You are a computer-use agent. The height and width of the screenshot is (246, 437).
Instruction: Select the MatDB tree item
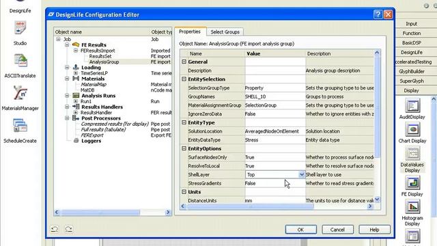pos(87,90)
